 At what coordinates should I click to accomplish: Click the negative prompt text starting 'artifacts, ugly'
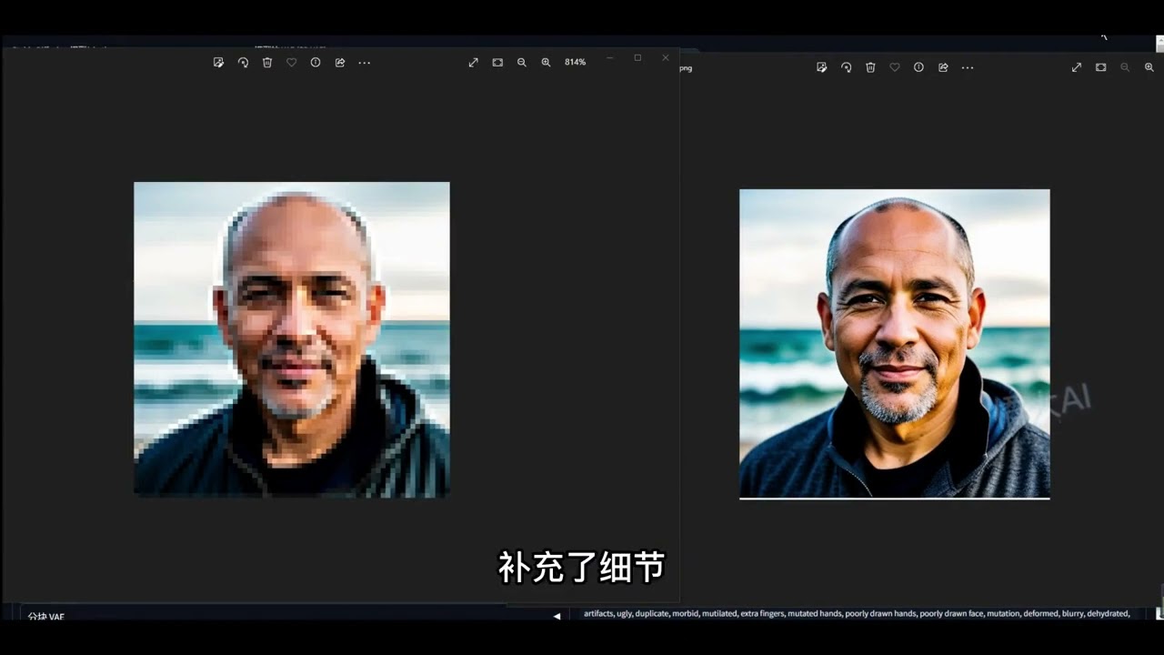tap(857, 613)
